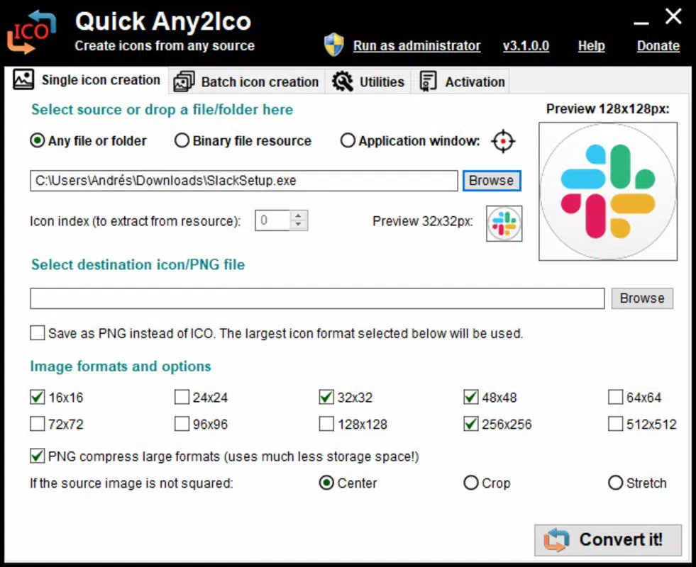Check the 72x72 format checkbox
Viewport: 696px width, 567px height.
(38, 424)
